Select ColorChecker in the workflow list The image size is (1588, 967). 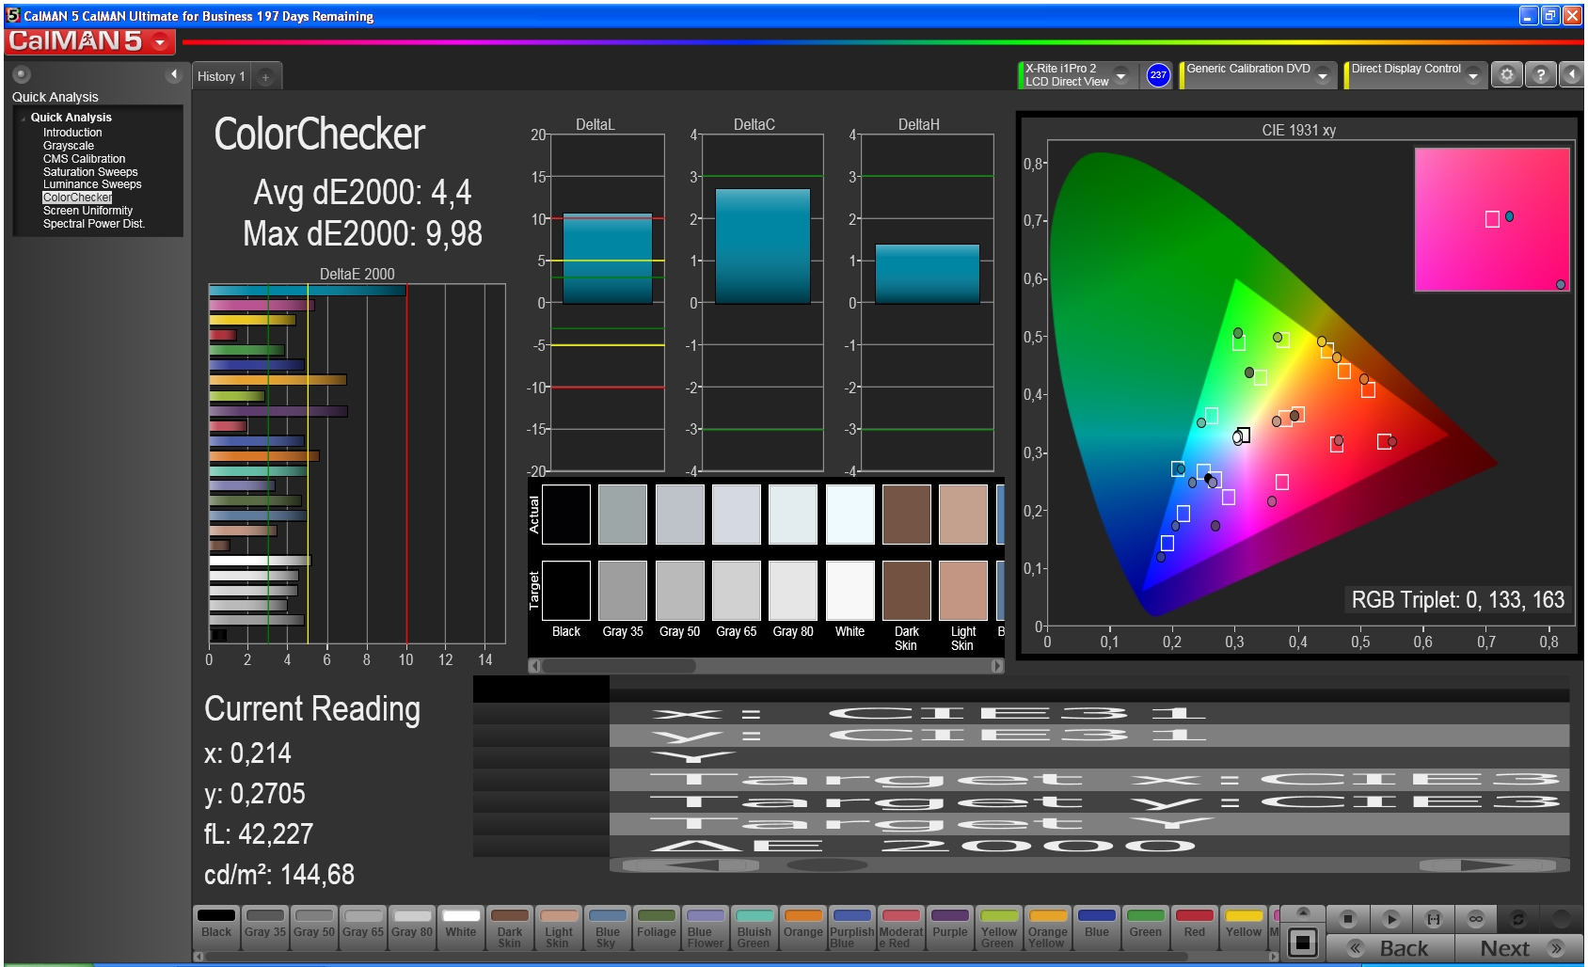coord(77,198)
